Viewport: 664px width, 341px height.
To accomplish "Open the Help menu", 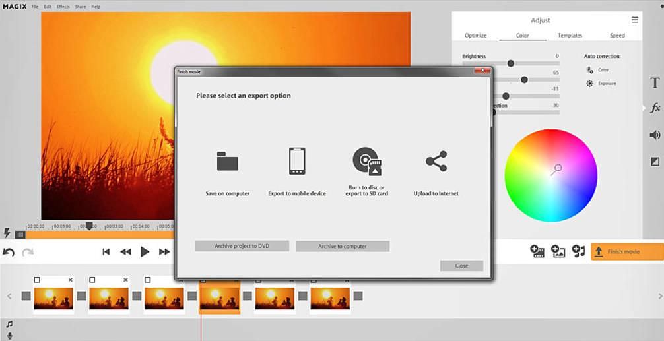I will pyautogui.click(x=96, y=7).
